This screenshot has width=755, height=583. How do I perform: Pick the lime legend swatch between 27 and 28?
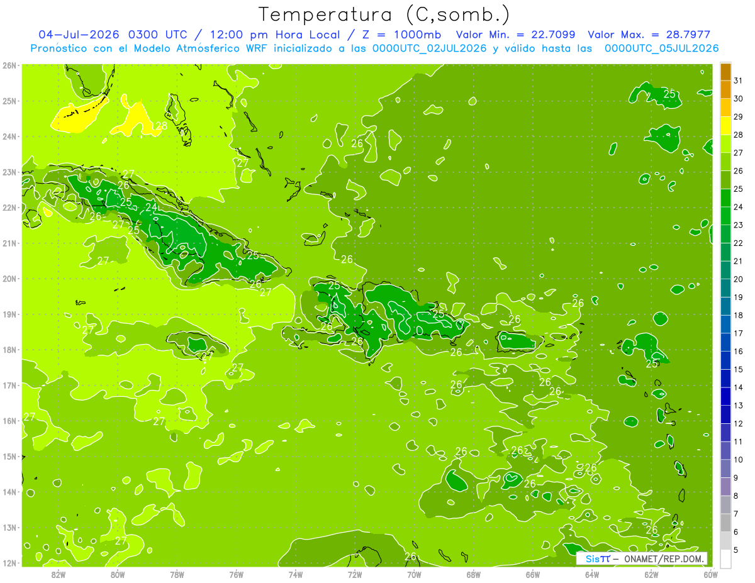click(725, 144)
